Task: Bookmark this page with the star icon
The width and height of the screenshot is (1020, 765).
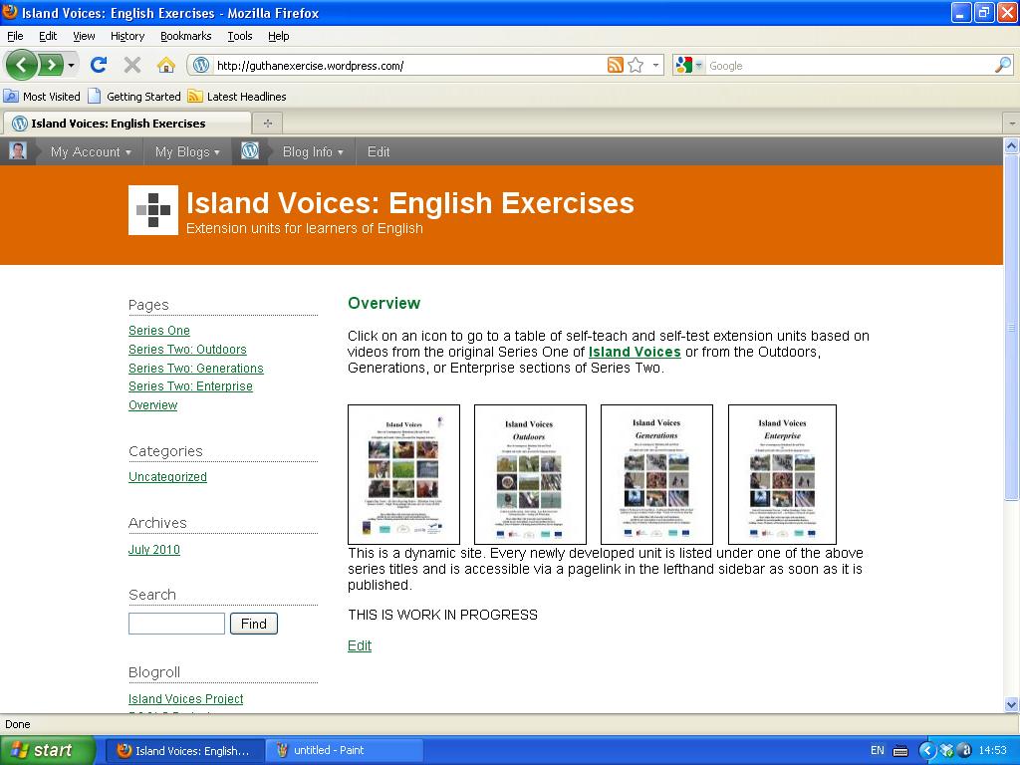Action: coord(636,66)
